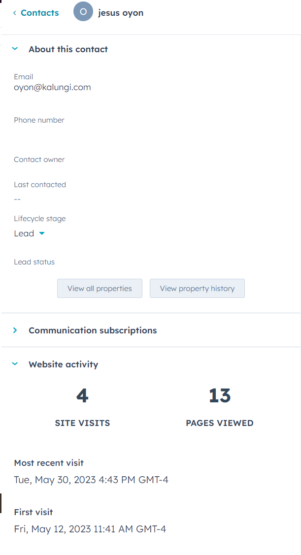This screenshot has height=555, width=301.
Task: Click the pages viewed count 13
Action: tap(220, 396)
